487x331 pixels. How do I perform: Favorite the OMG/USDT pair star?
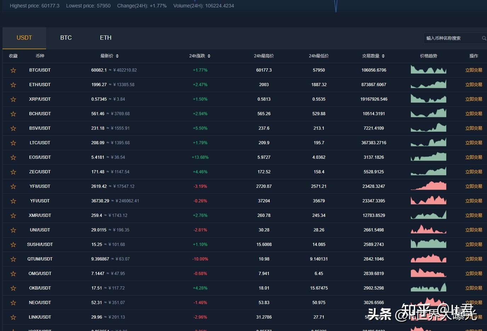[x=13, y=274]
